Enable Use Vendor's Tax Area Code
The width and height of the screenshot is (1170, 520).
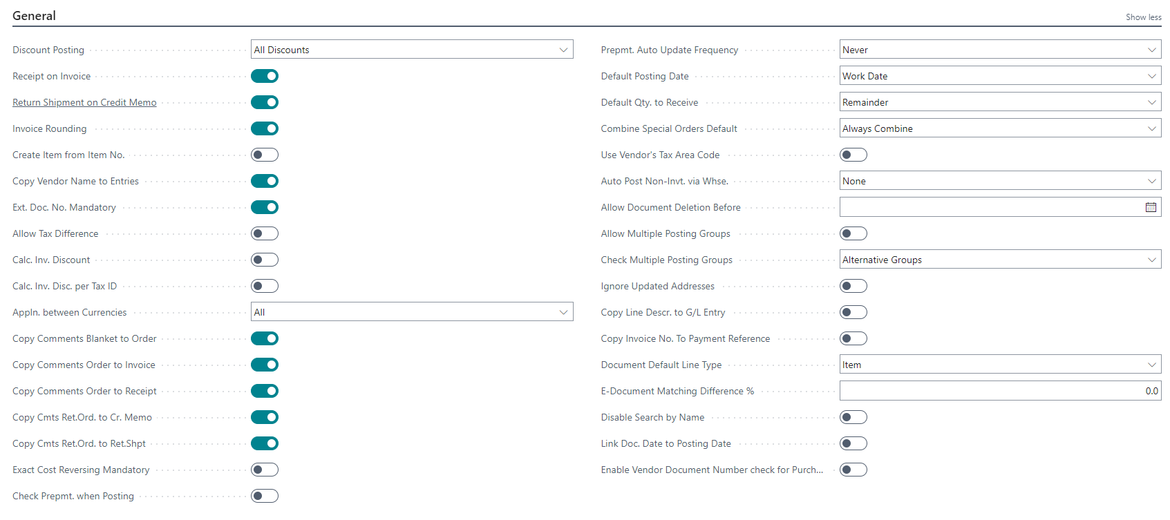tap(853, 155)
